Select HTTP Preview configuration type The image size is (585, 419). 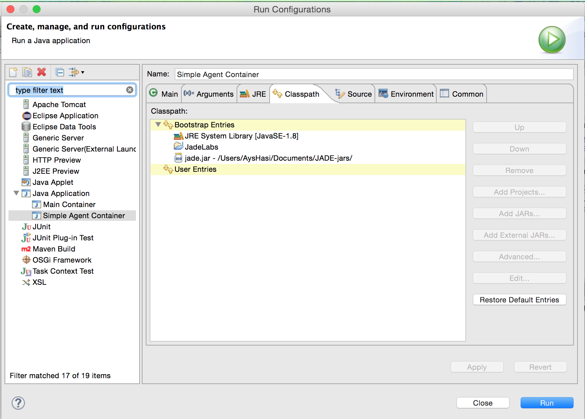pyautogui.click(x=57, y=160)
